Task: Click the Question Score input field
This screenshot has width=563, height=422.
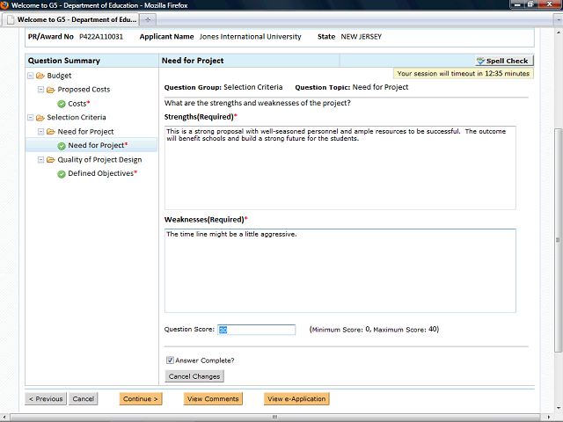Action: click(256, 330)
